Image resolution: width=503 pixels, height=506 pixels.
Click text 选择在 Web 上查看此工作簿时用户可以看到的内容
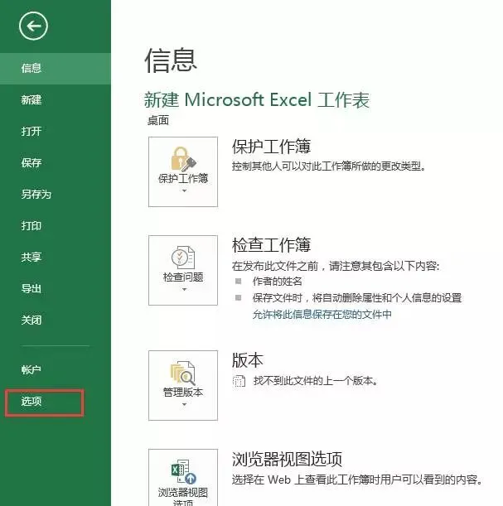357,479
